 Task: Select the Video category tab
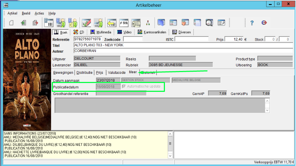point(124,32)
